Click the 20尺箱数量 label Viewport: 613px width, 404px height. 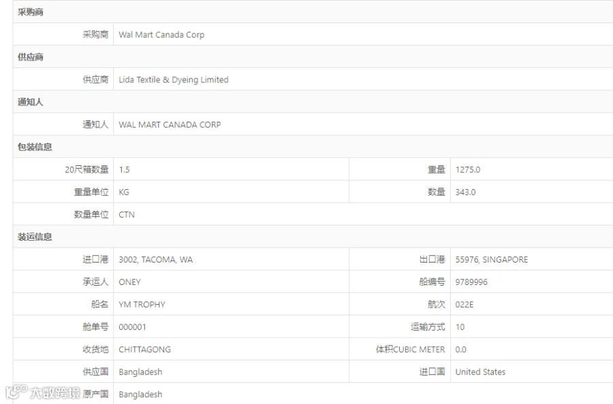tap(87, 169)
